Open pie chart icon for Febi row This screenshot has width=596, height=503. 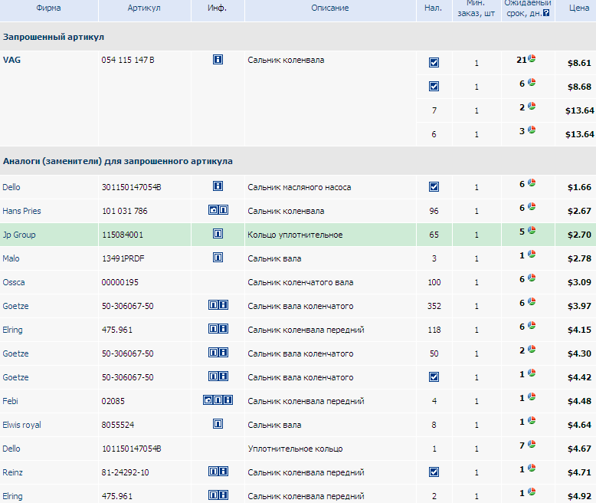tap(532, 397)
